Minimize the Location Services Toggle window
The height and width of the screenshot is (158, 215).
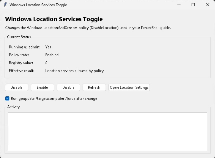(179, 5)
